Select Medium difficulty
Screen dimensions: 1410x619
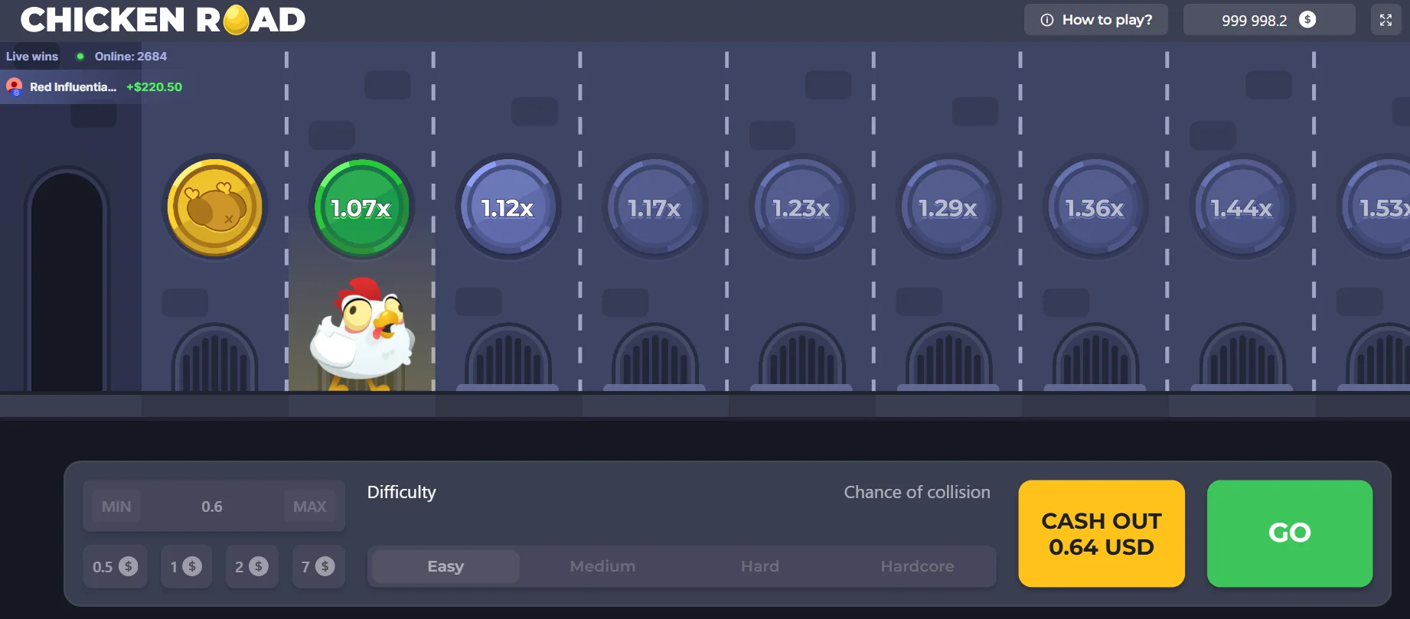(x=602, y=566)
